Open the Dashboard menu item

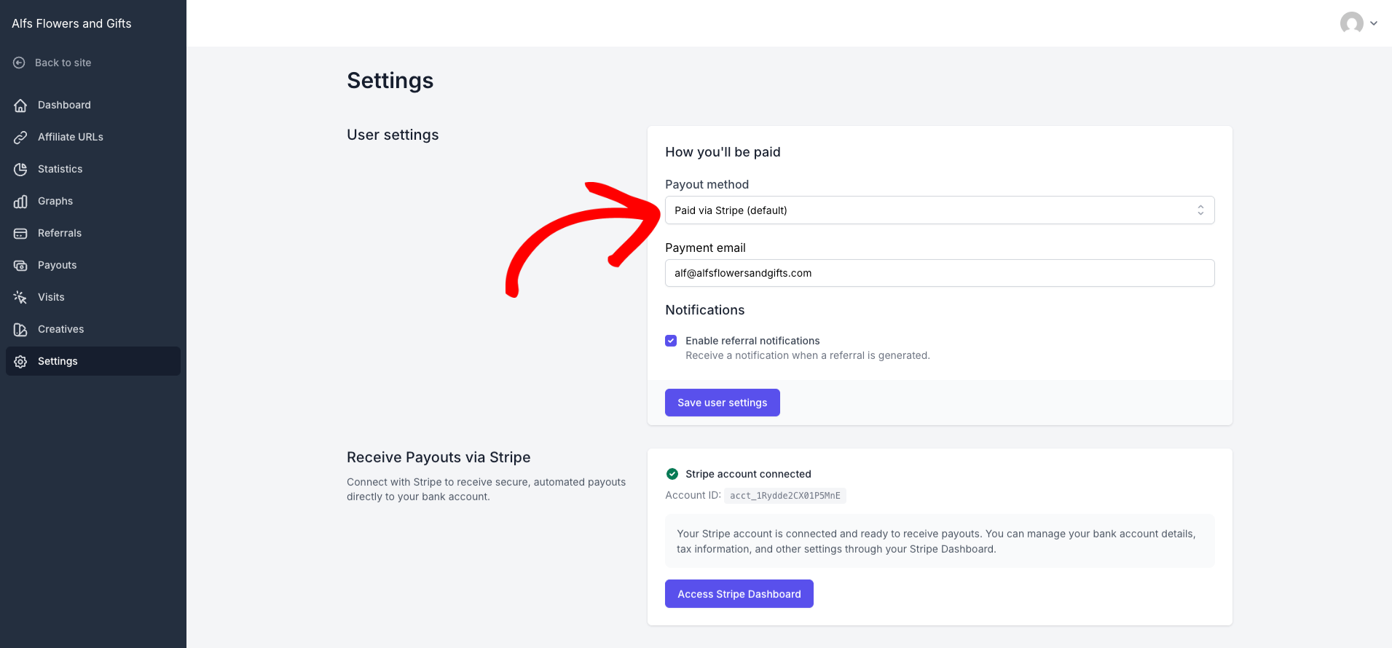click(93, 105)
